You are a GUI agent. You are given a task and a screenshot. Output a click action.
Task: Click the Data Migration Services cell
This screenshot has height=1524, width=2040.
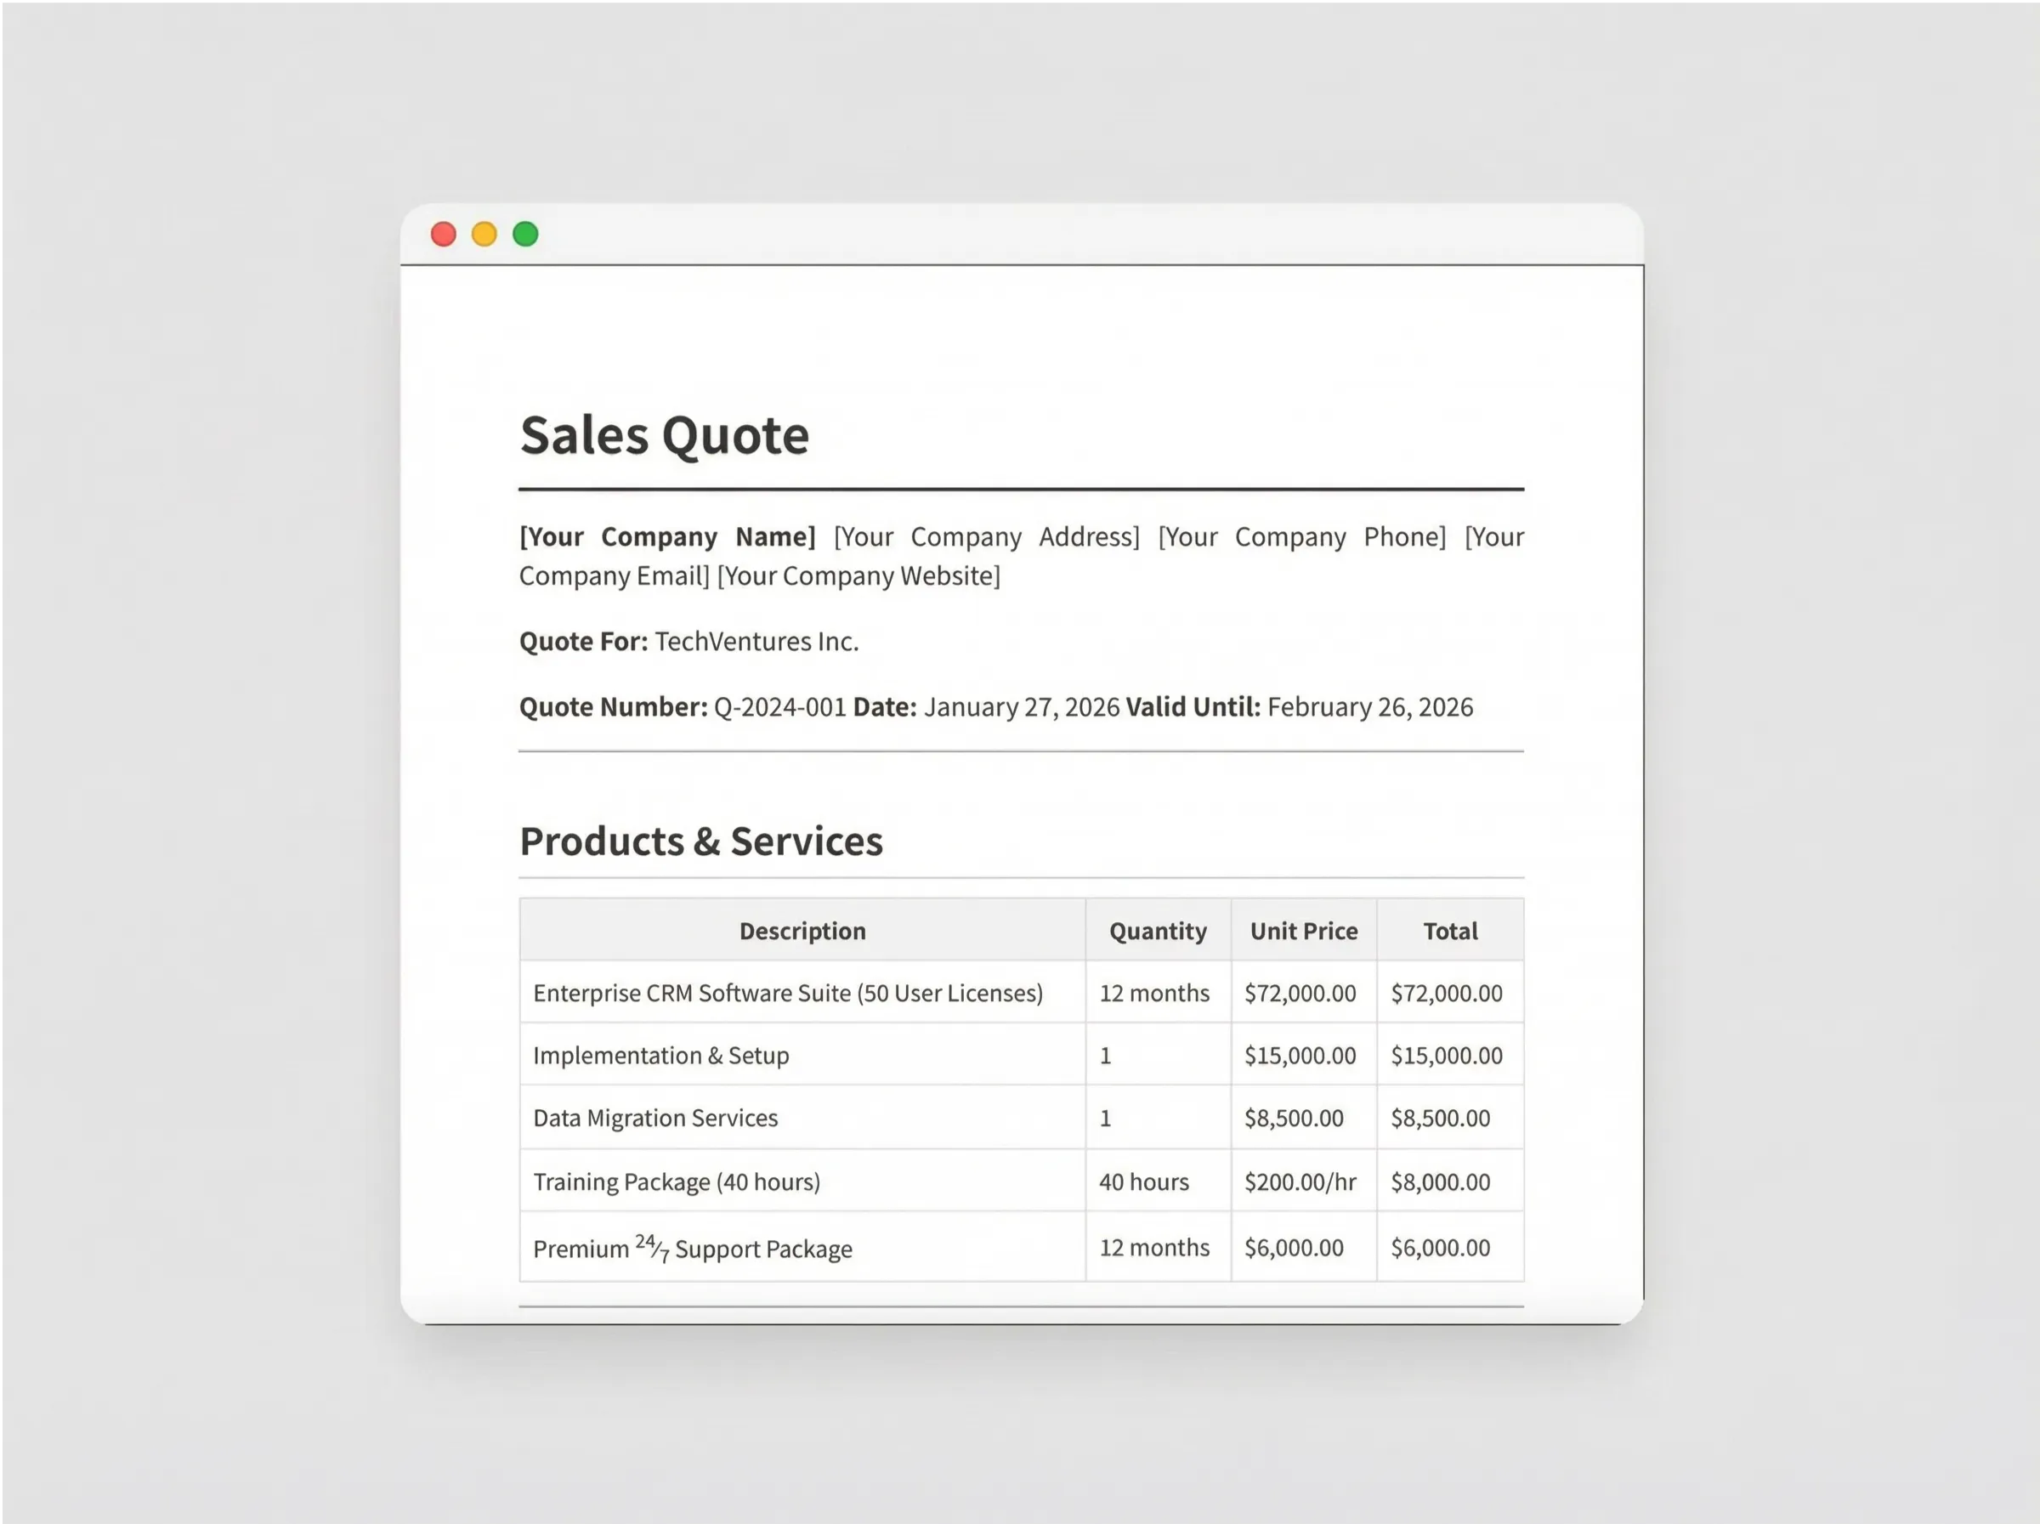pyautogui.click(x=655, y=1119)
